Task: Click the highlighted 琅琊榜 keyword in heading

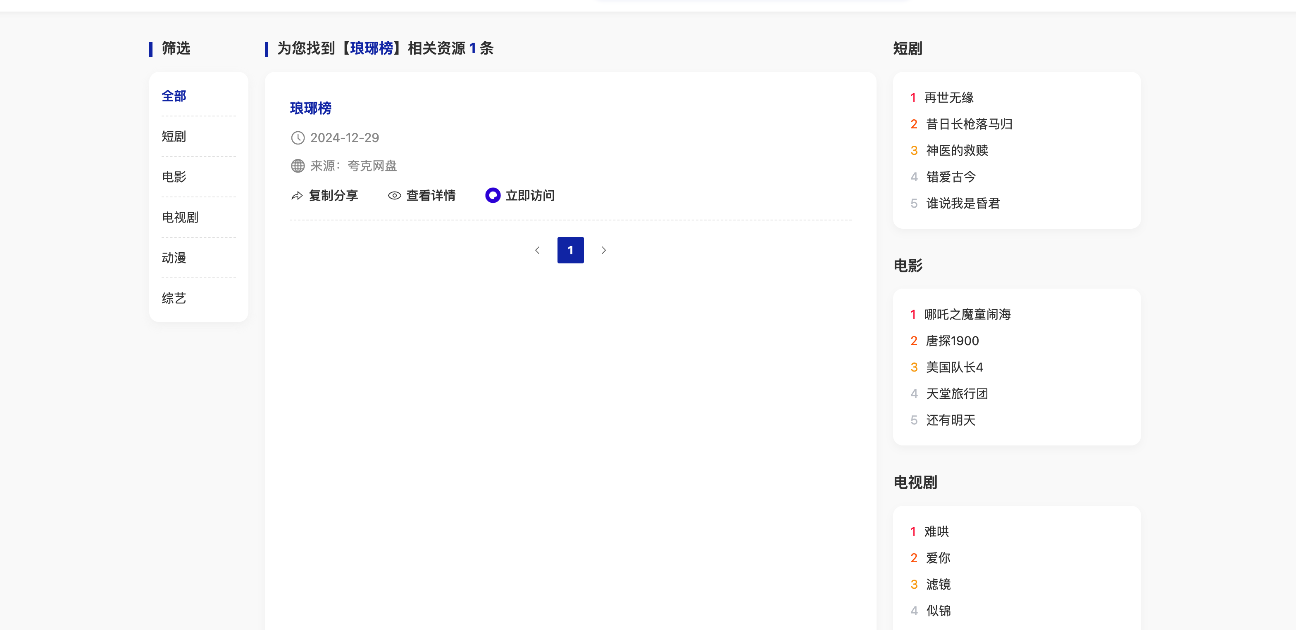Action: coord(372,49)
